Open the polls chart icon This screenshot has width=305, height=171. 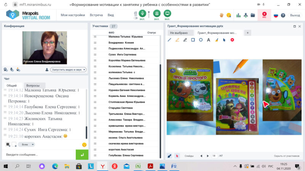click(238, 15)
